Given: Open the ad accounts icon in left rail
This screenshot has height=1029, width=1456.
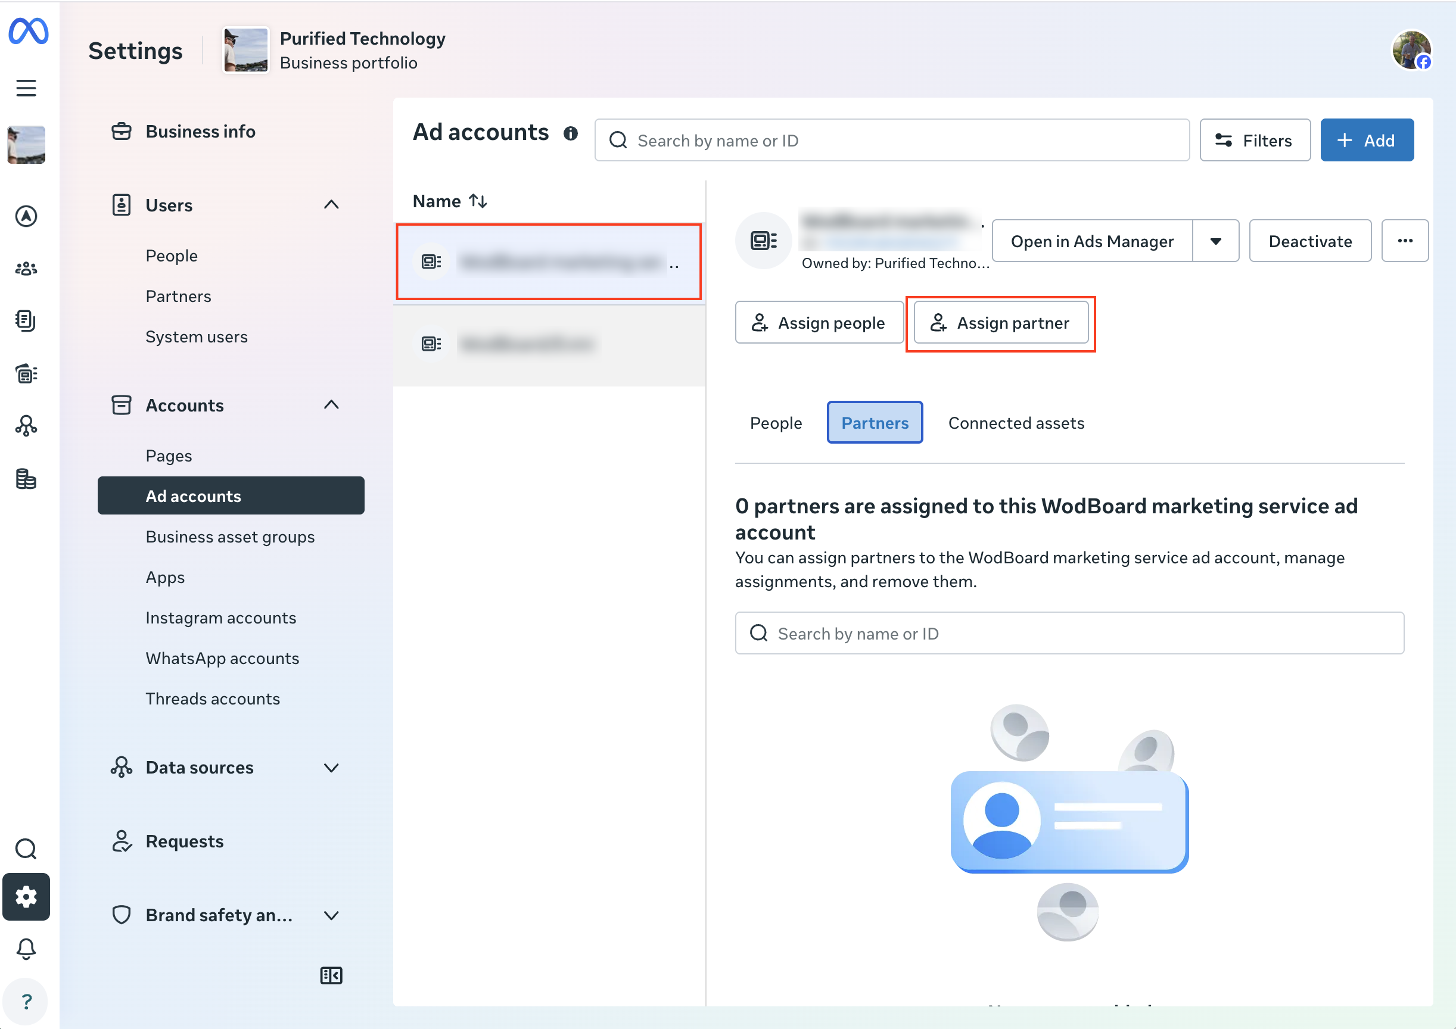Looking at the screenshot, I should (26, 373).
